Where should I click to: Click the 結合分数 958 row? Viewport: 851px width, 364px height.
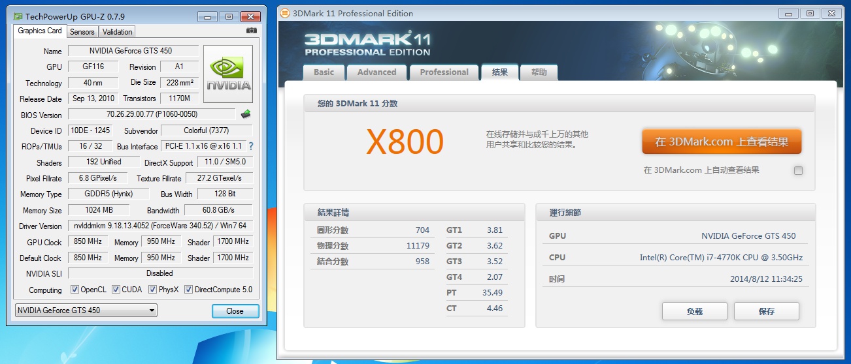(x=373, y=262)
